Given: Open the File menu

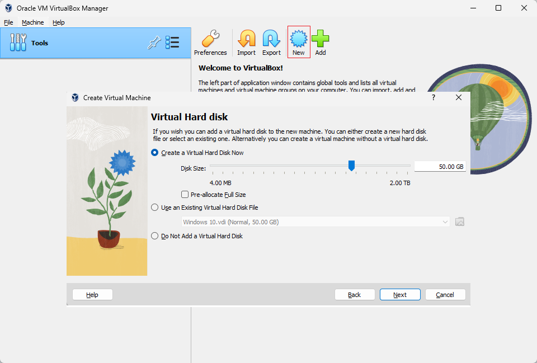Looking at the screenshot, I should pos(8,22).
